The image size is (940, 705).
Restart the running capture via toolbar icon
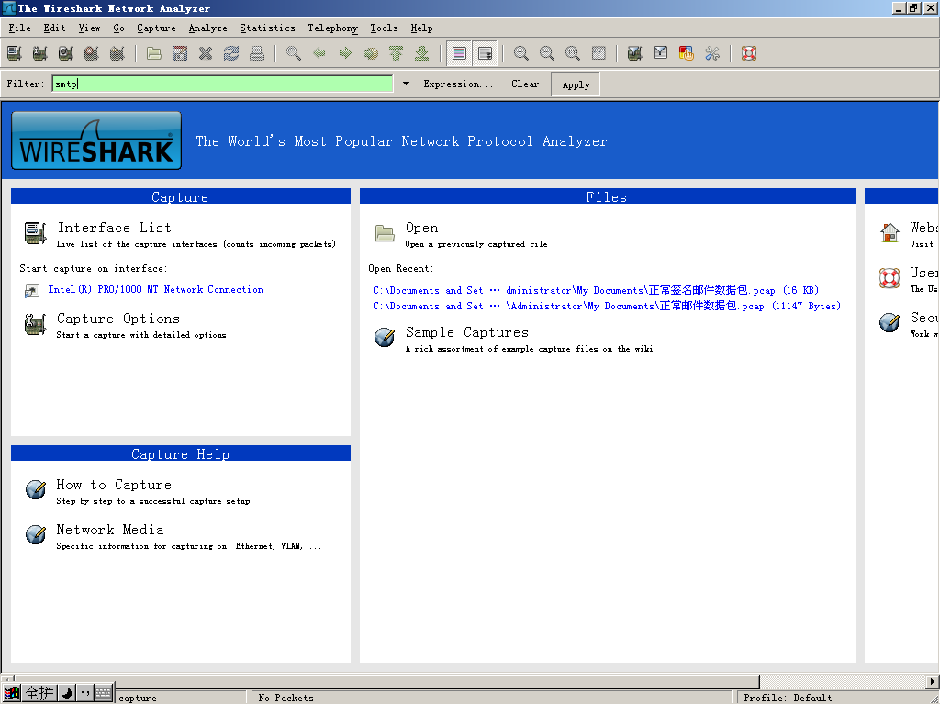pyautogui.click(x=117, y=53)
